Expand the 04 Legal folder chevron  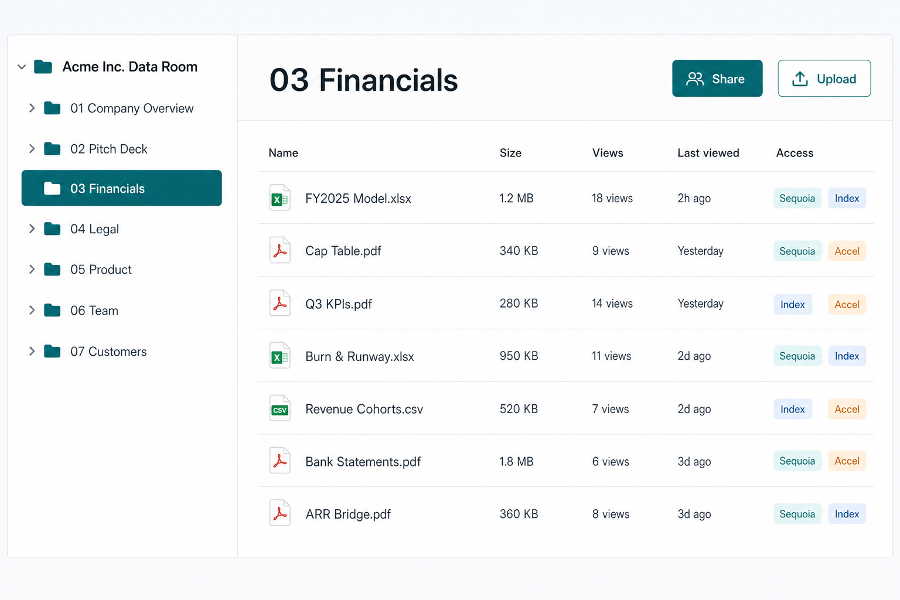32,229
